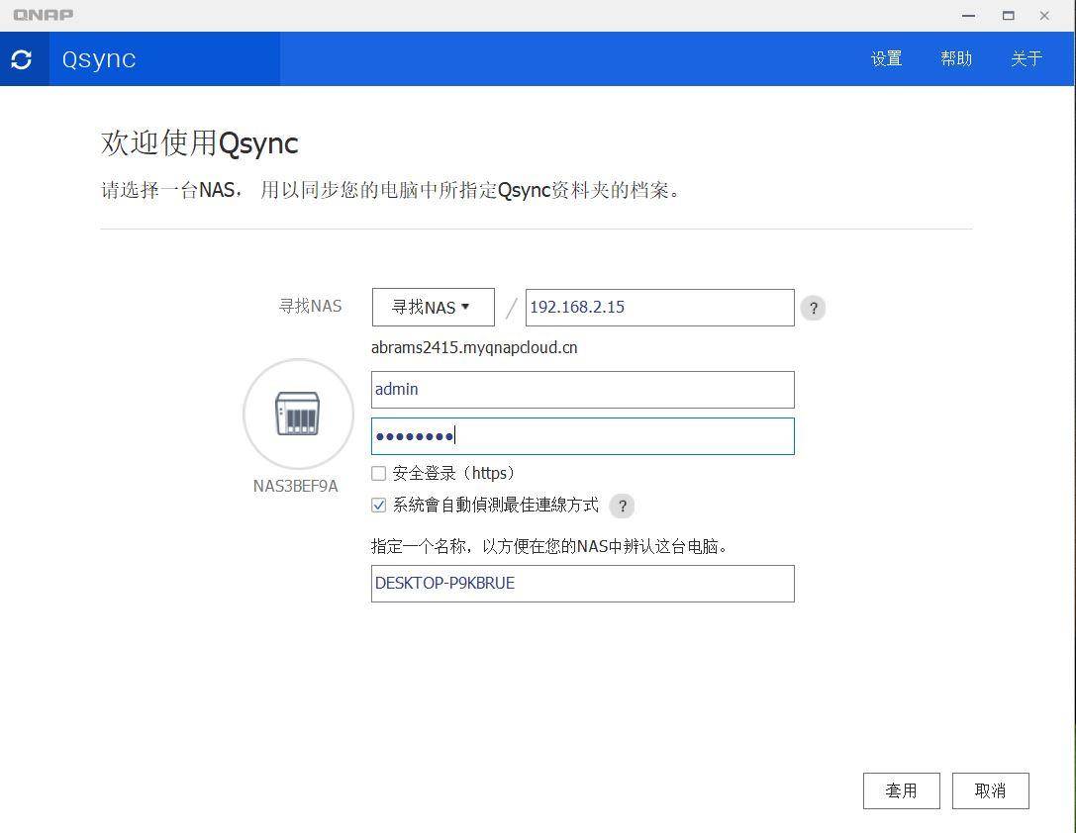Enable secure login (https)
The image size is (1076, 833).
pyautogui.click(x=378, y=473)
